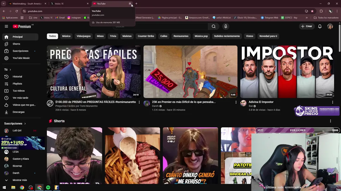The width and height of the screenshot is (341, 191).
Task: Select the Todos filter chip
Action: point(52,36)
